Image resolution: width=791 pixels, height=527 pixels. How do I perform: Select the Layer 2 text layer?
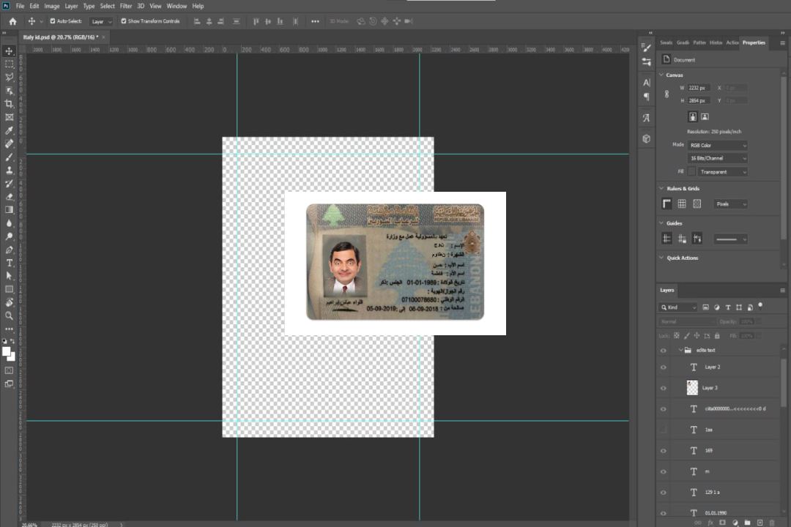pyautogui.click(x=712, y=367)
